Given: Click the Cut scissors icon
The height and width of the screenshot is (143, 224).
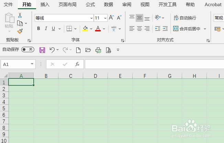Looking at the screenshot, I should coord(20,15).
